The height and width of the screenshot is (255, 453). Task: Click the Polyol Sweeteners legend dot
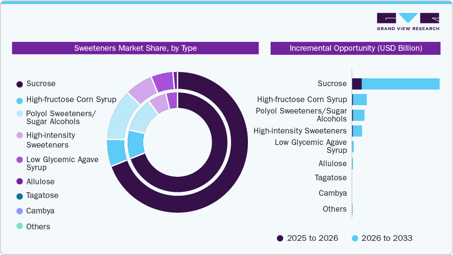click(x=19, y=114)
